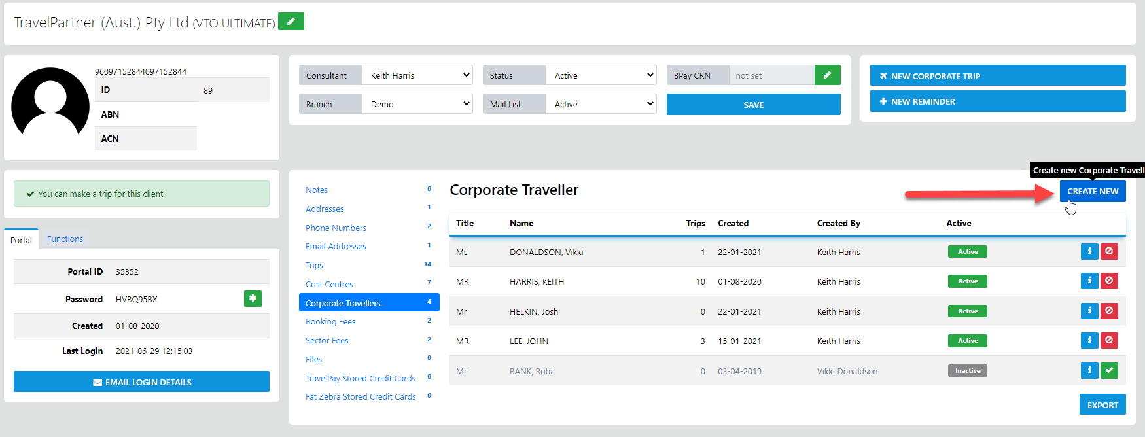Screen dimensions: 1145x437
Task: Open the Consultant dropdown showing Keith Harris
Action: [417, 75]
